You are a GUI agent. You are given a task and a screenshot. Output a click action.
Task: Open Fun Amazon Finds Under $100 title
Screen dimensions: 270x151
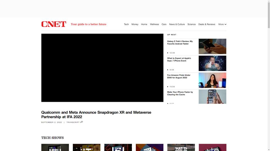click(x=179, y=76)
